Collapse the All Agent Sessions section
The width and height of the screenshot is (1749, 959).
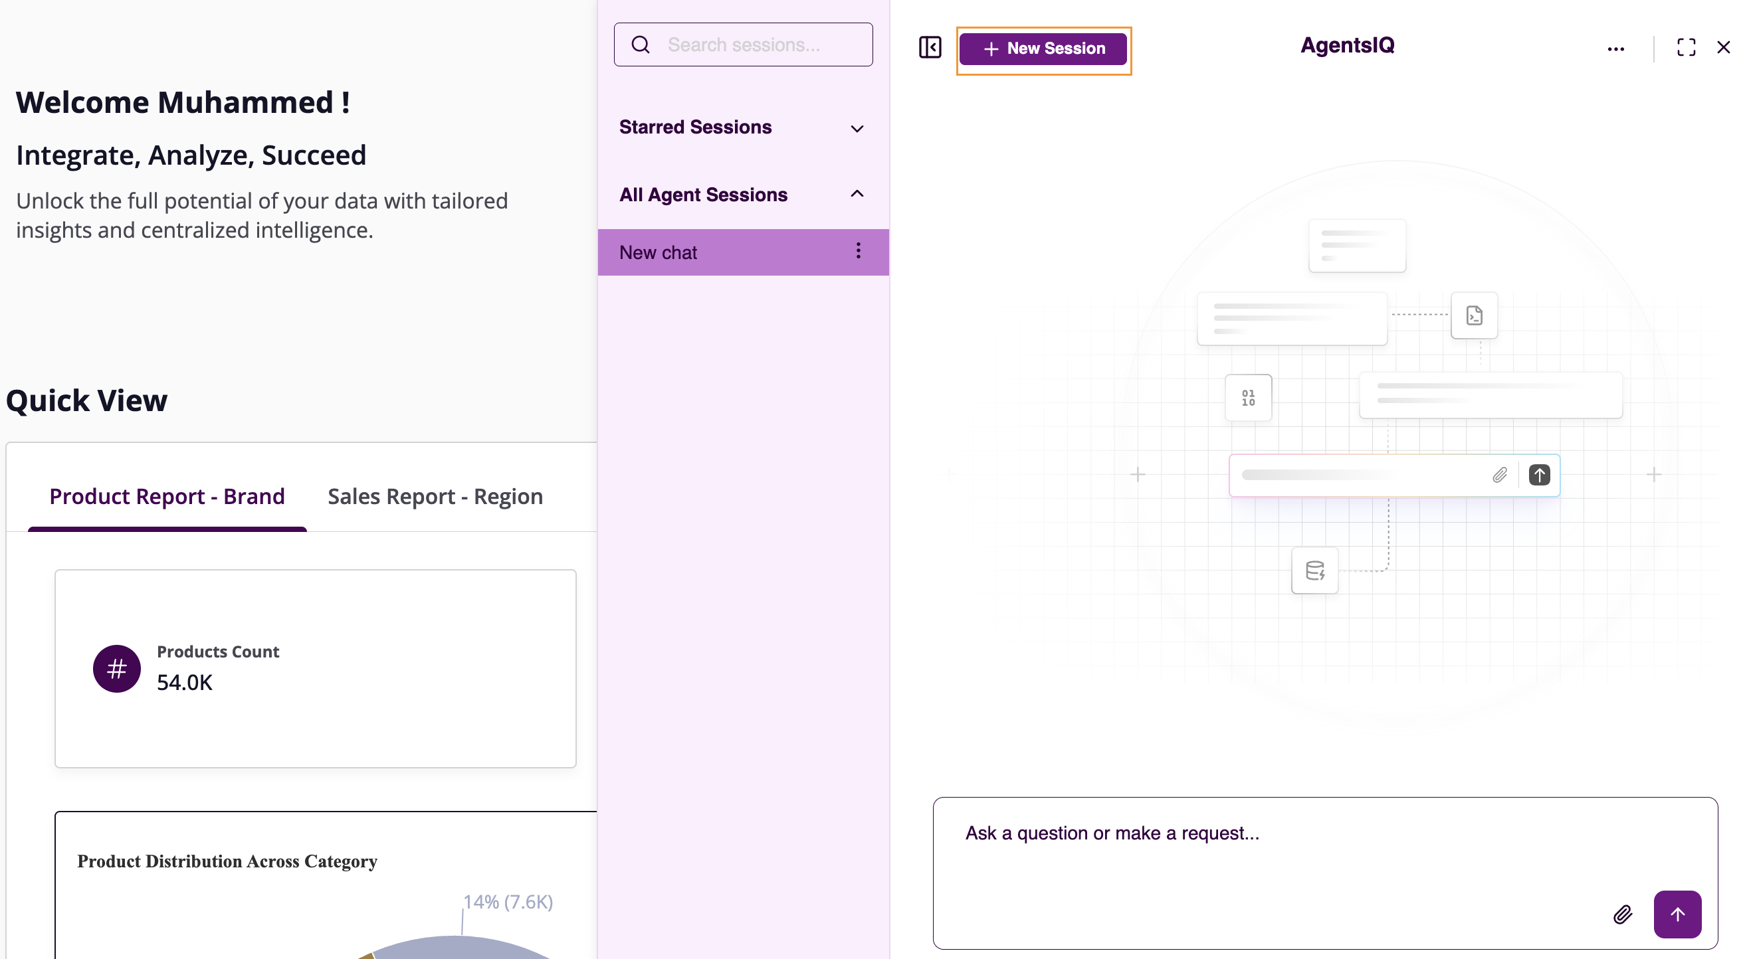pyautogui.click(x=856, y=194)
